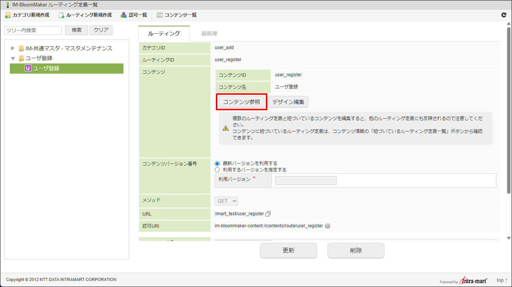Select the ユーザ登録 category tree item
Screen dimensions: 512x287
[39, 58]
